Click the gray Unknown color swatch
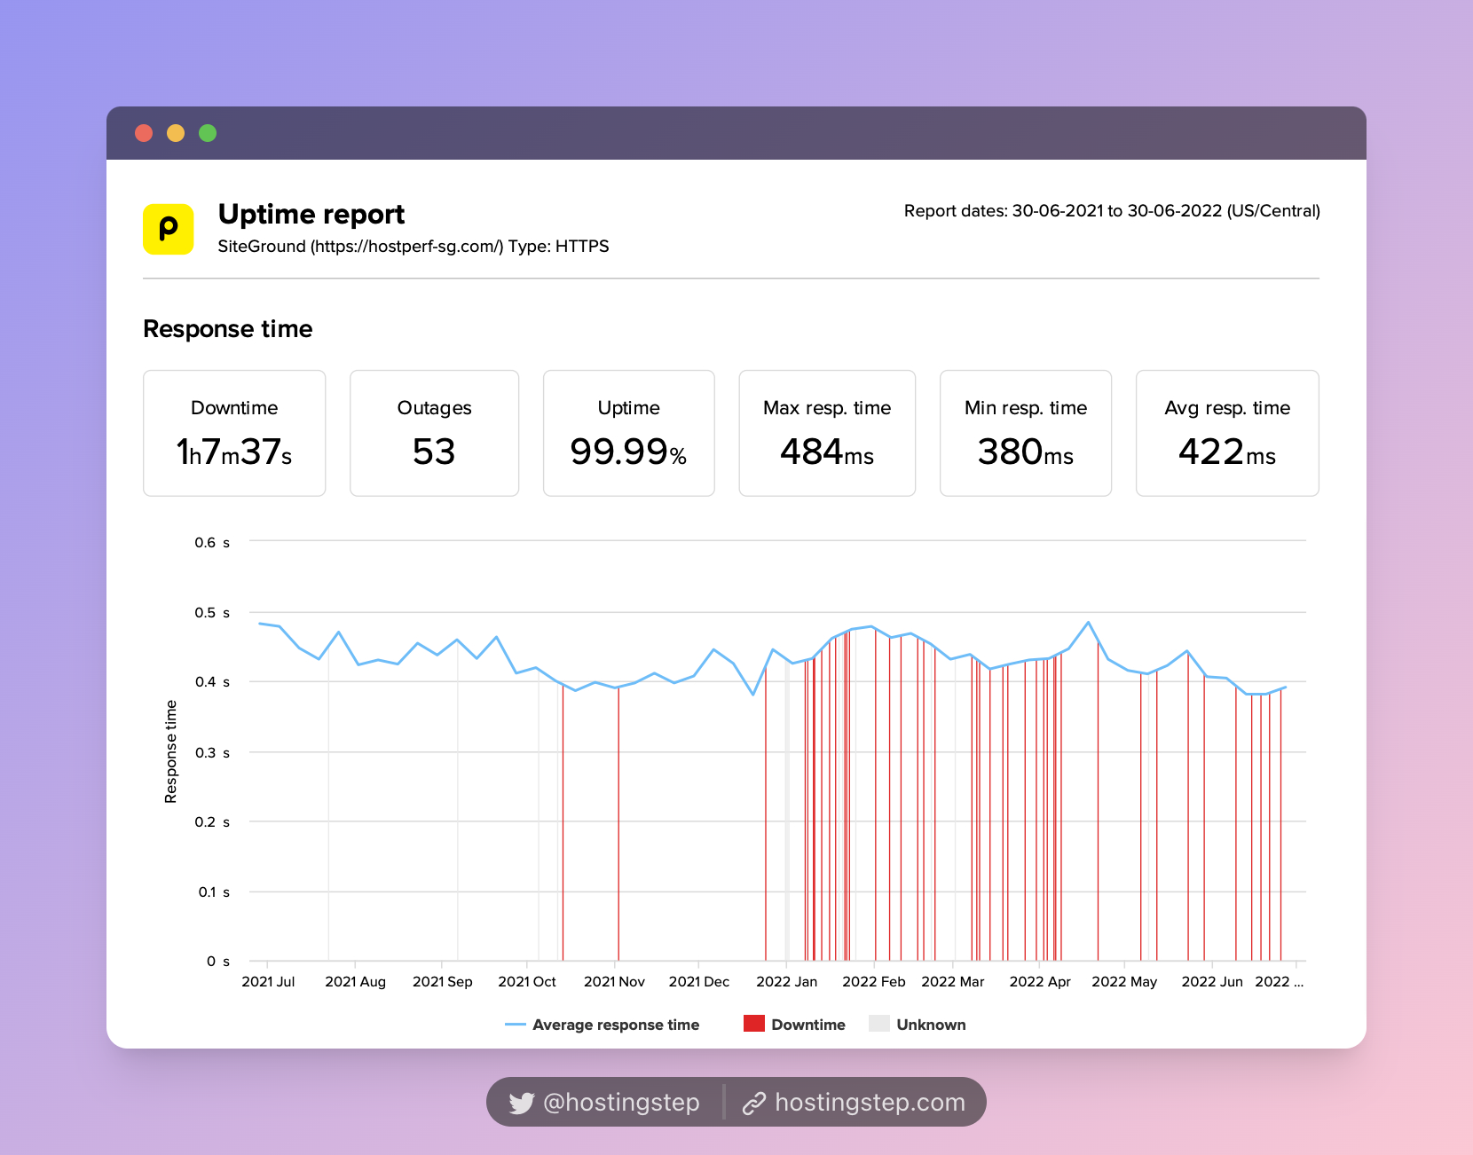This screenshot has width=1473, height=1155. coord(879,1024)
